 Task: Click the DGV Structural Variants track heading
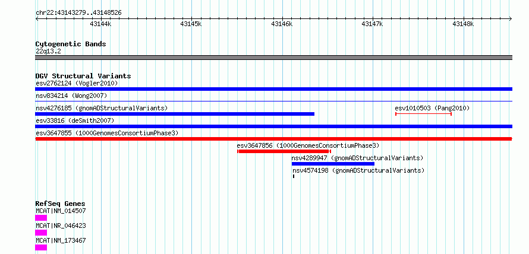click(83, 76)
